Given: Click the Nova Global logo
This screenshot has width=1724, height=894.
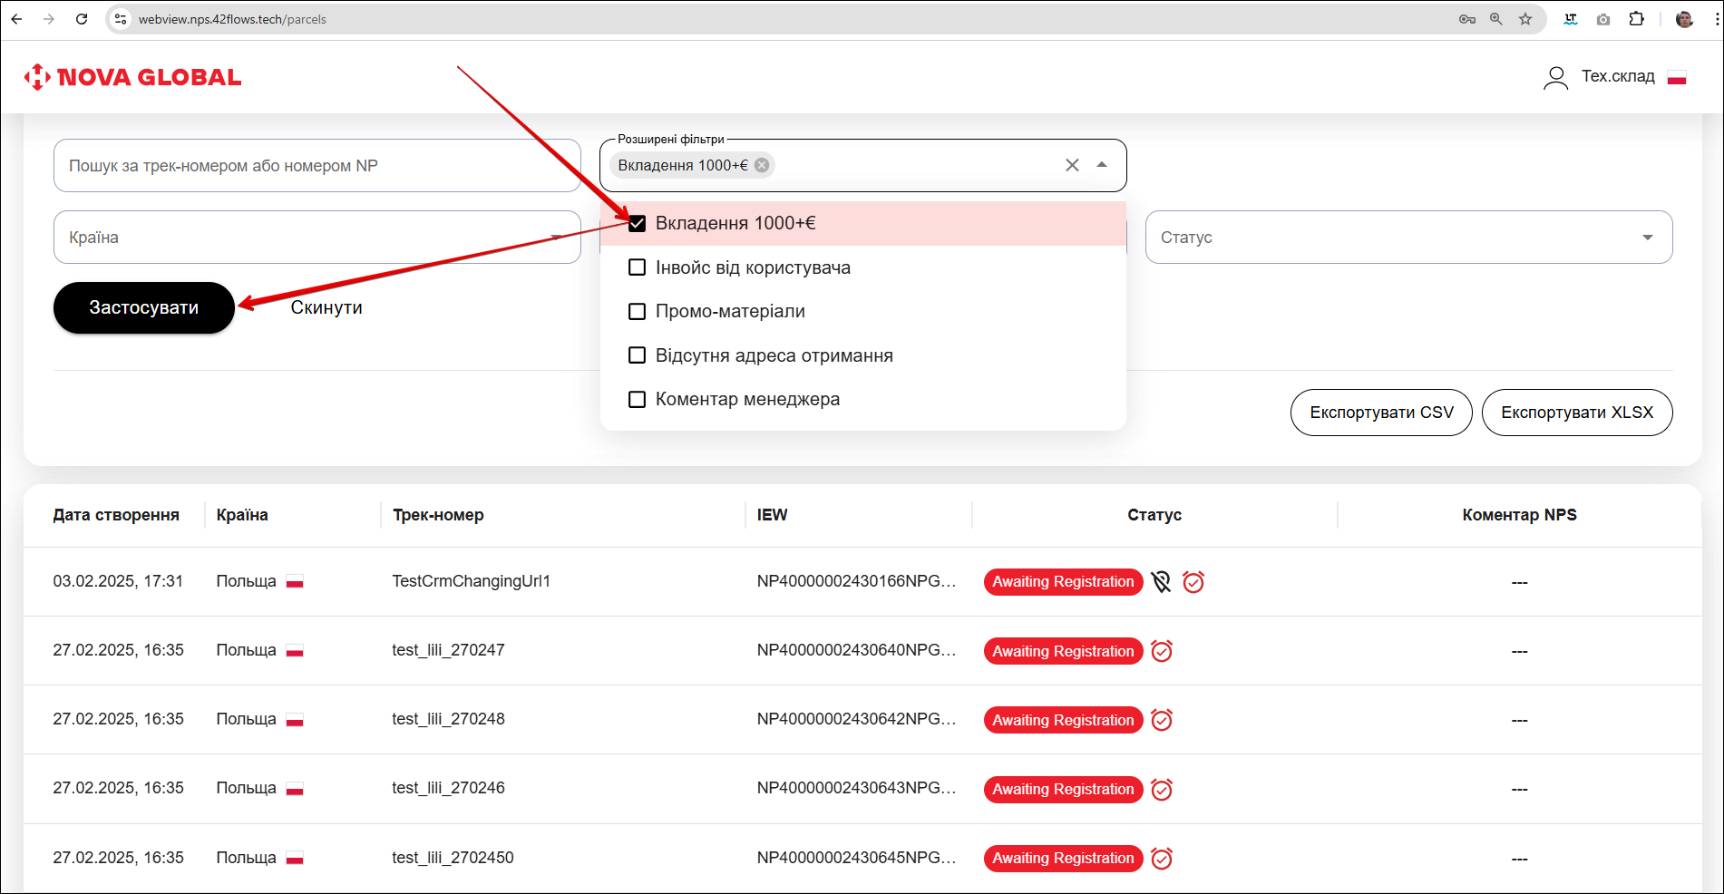Looking at the screenshot, I should [x=132, y=77].
